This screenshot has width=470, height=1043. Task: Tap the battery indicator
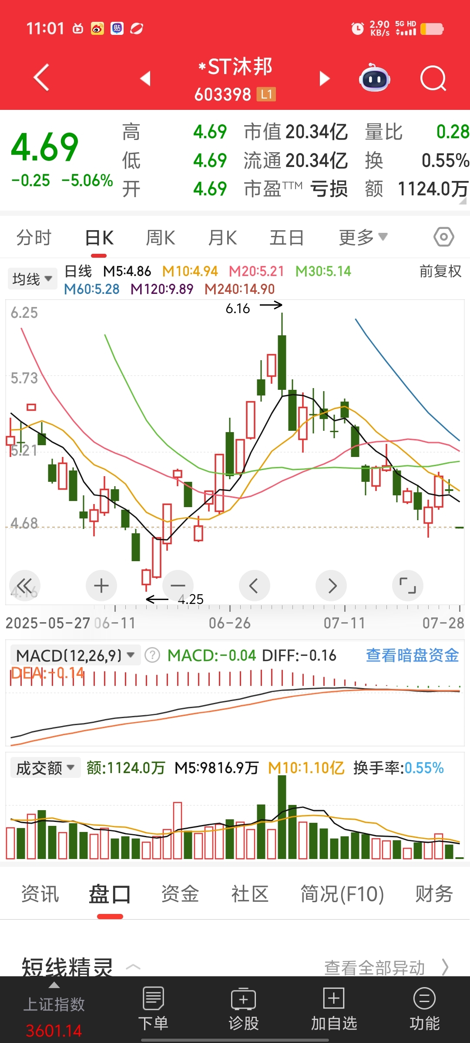click(432, 29)
